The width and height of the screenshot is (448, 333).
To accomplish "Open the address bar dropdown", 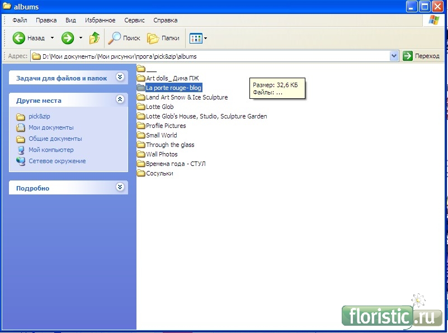I will pos(394,56).
